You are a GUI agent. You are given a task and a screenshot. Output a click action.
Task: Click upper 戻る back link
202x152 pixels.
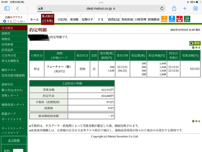(x=196, y=47)
